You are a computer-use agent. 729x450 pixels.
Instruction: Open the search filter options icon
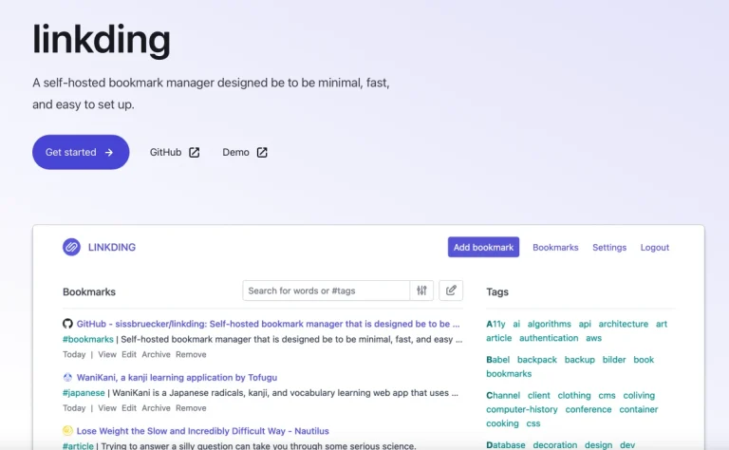pos(421,291)
